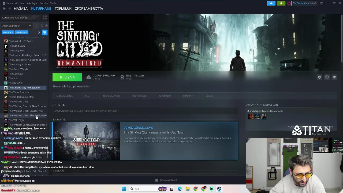Open Mağaza Sayfası link
Viewport: 343px width, 193px height.
click(65, 96)
